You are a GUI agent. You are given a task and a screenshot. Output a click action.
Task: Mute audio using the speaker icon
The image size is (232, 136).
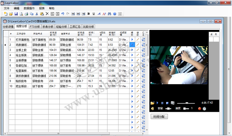[152, 108]
